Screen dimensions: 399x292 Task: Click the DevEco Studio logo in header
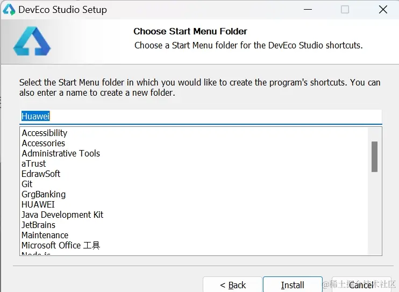pyautogui.click(x=32, y=41)
